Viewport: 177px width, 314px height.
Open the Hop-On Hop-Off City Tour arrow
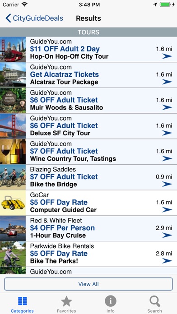pyautogui.click(x=167, y=56)
